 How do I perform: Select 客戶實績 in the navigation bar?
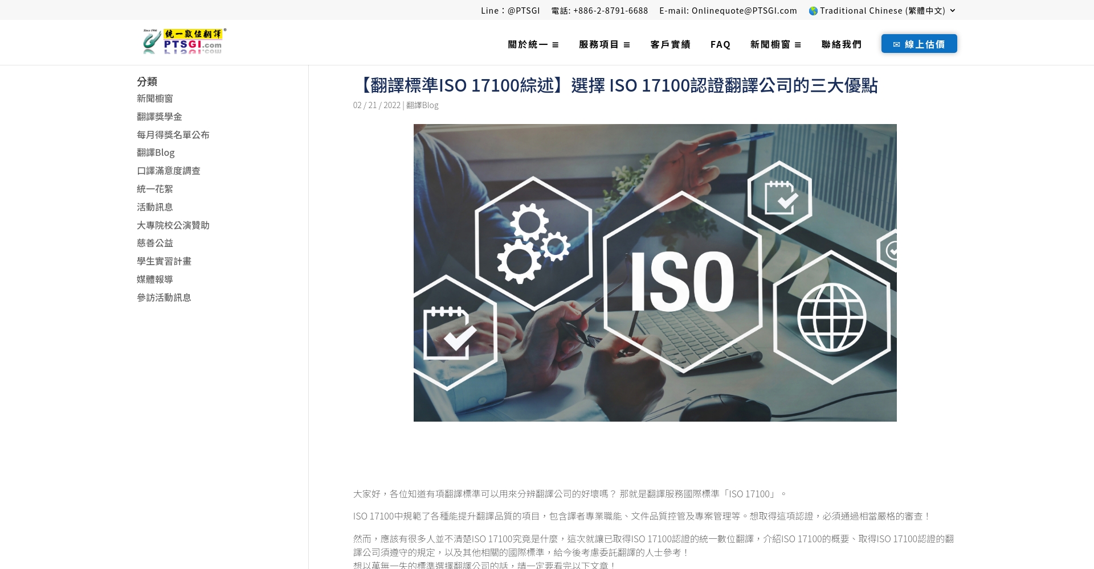click(670, 44)
